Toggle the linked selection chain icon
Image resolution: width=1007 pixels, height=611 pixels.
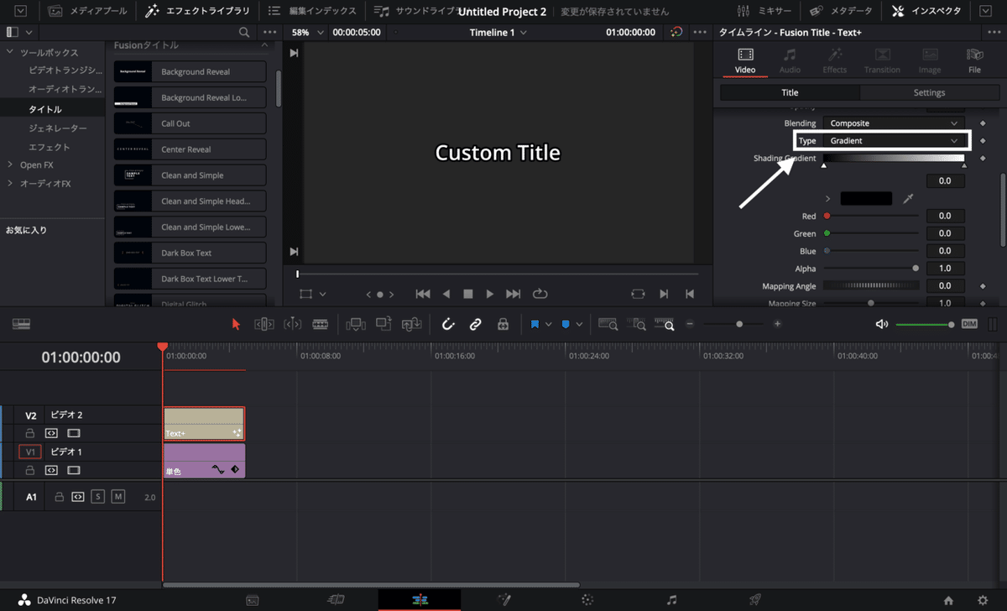(475, 324)
